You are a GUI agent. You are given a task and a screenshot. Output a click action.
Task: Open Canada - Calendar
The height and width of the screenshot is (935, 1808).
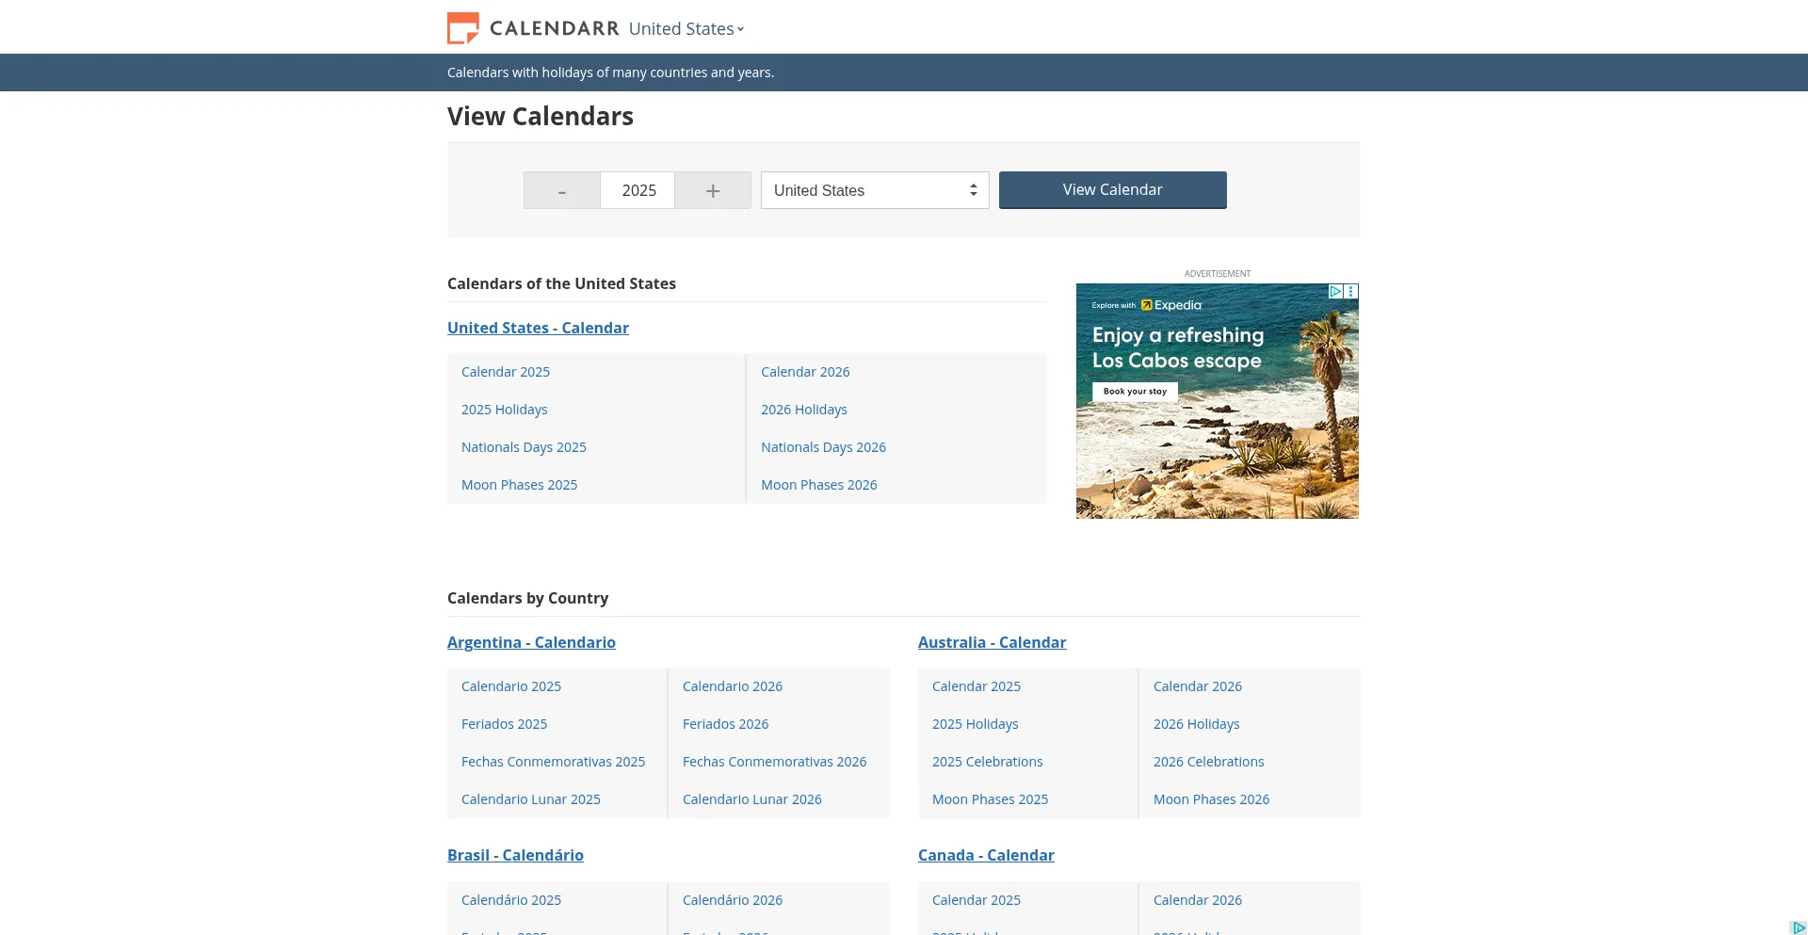[x=985, y=855]
